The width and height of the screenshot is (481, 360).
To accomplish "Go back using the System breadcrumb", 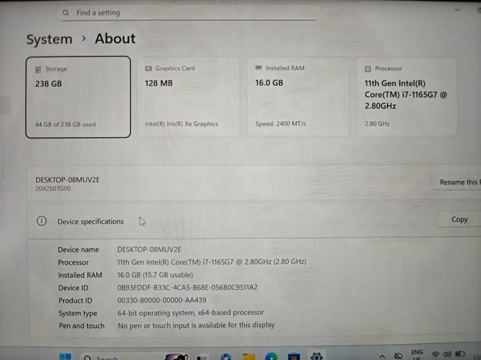I will pos(49,39).
